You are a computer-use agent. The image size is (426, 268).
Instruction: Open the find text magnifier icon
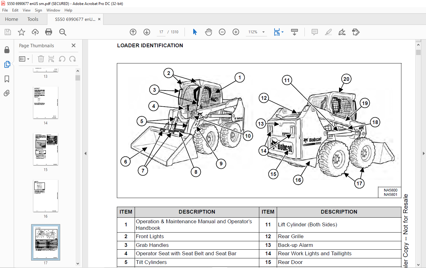point(63,32)
